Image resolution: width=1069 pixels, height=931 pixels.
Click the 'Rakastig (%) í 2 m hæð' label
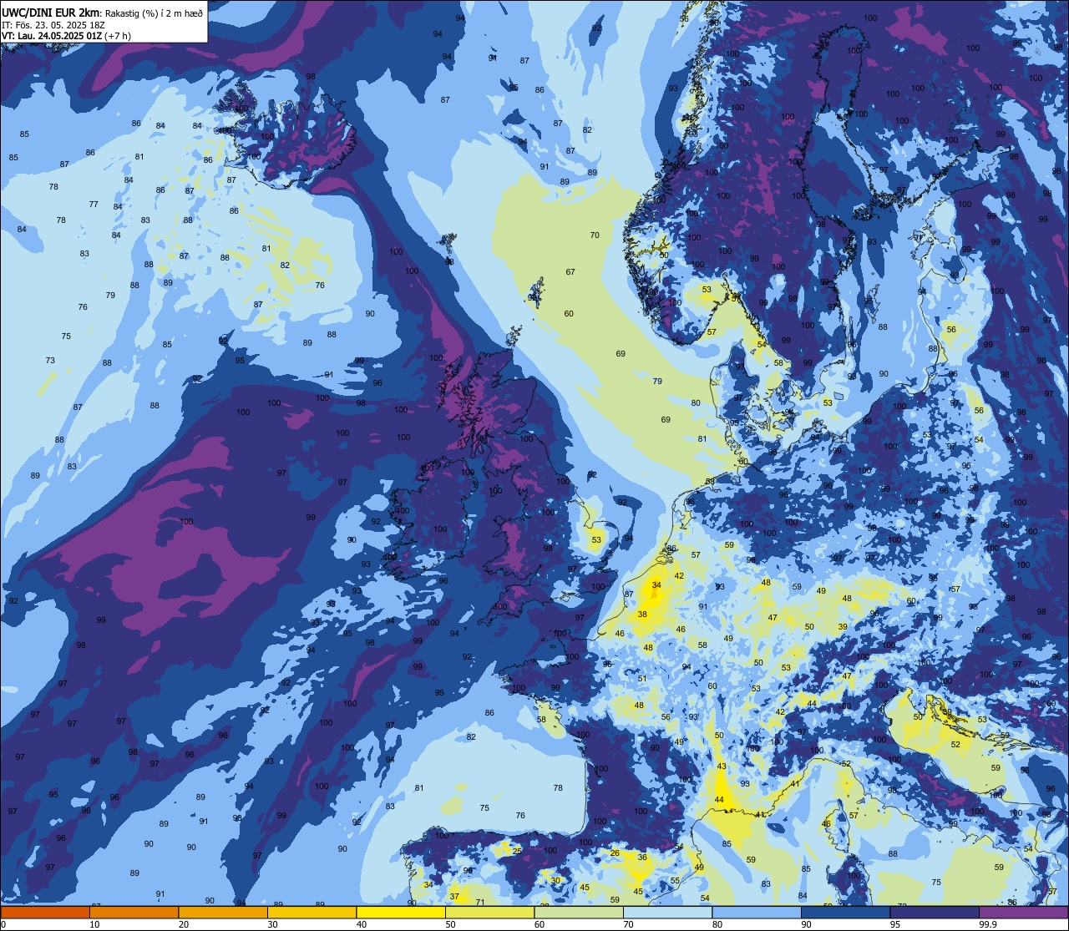(154, 13)
